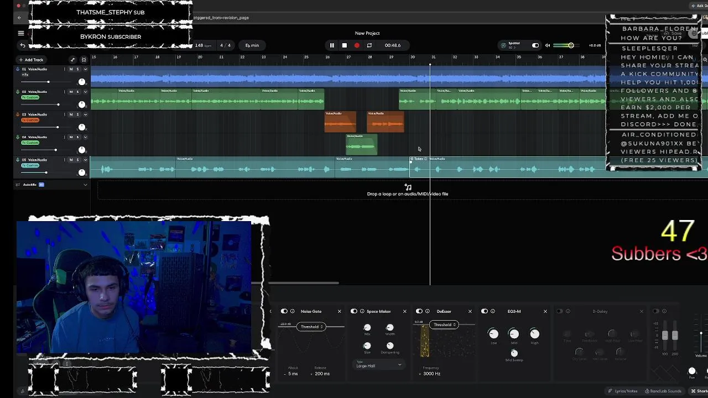Close the EQ3-M effect

pos(545,311)
